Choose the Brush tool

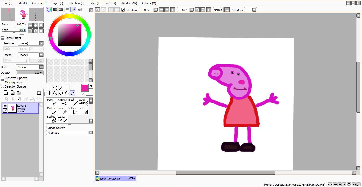coord(73,102)
